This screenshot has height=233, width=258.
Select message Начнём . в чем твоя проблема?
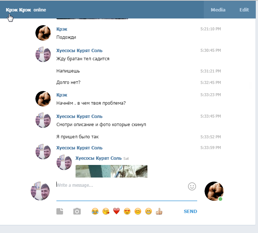coord(91,103)
